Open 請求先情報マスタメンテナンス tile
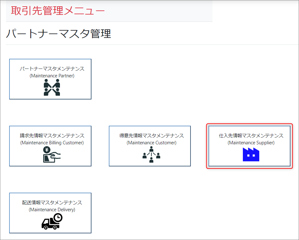Viewport: 299px width, 240px height. (50, 146)
